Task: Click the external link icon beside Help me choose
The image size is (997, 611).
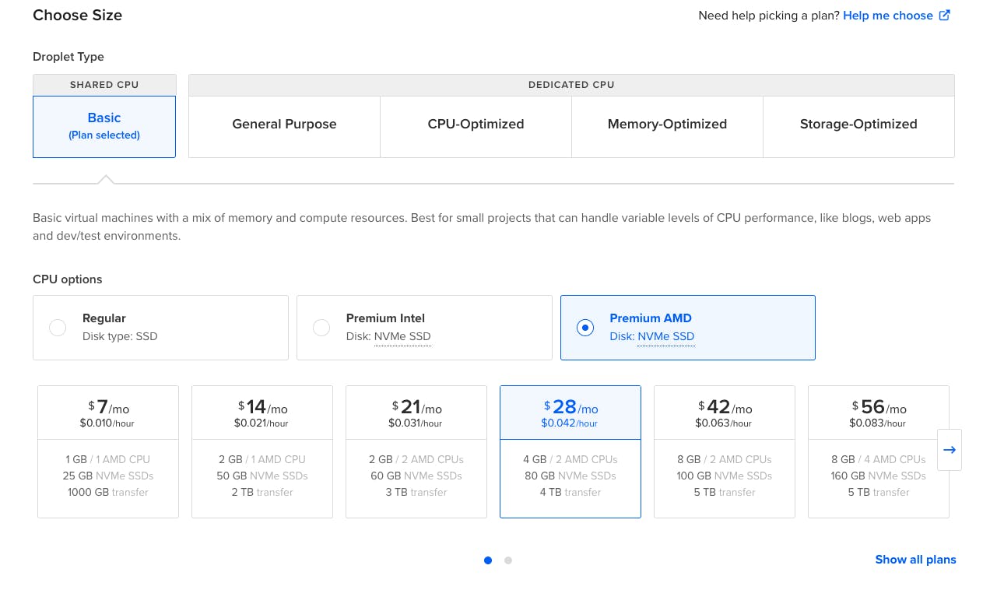Action: [945, 16]
